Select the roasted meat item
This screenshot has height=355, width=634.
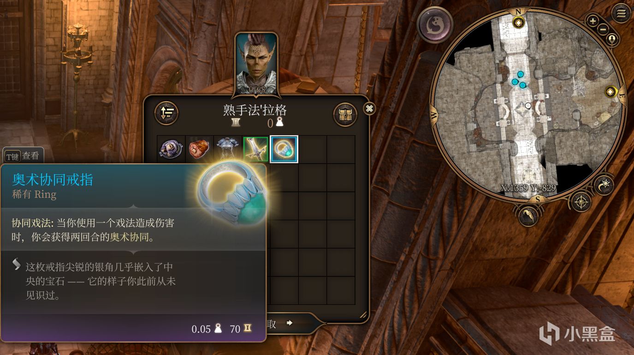199,149
